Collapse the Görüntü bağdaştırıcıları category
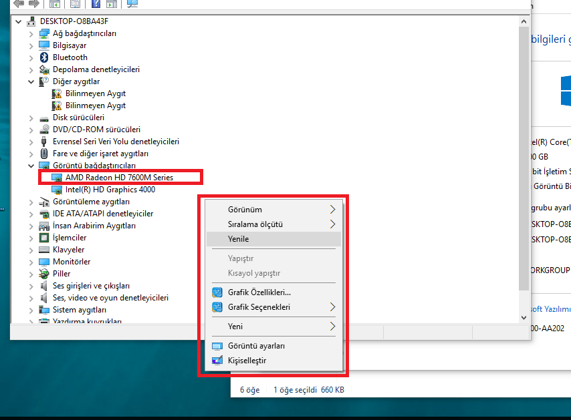Screen dimensions: 571x420 tap(31, 166)
